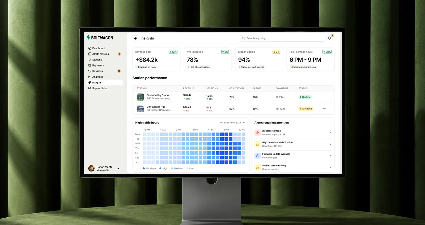The image size is (425, 225).
Task: Open the City Center Hub name link
Action: 156,107
